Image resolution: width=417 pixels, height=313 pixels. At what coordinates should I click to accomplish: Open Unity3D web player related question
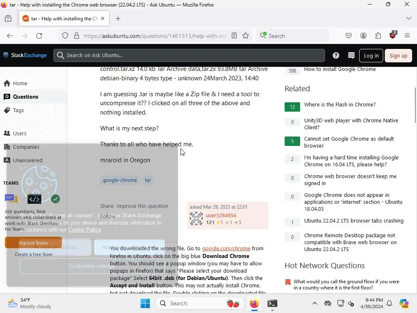pyautogui.click(x=351, y=124)
